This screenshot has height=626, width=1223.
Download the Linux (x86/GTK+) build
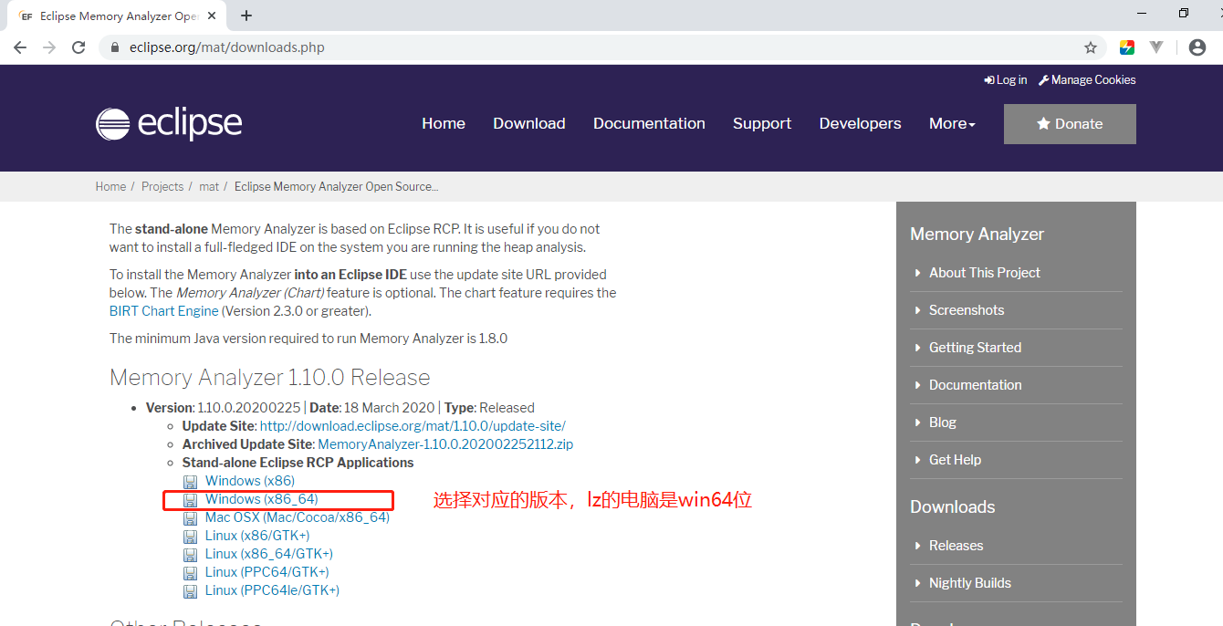[x=257, y=536]
